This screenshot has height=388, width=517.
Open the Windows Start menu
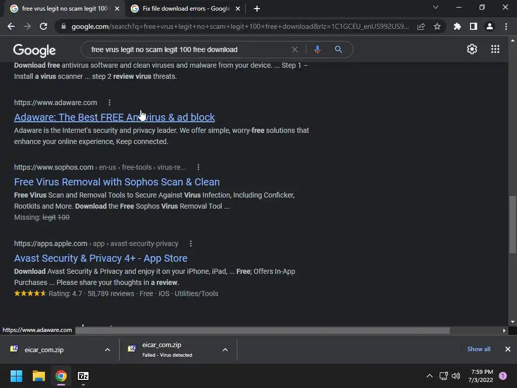click(16, 376)
